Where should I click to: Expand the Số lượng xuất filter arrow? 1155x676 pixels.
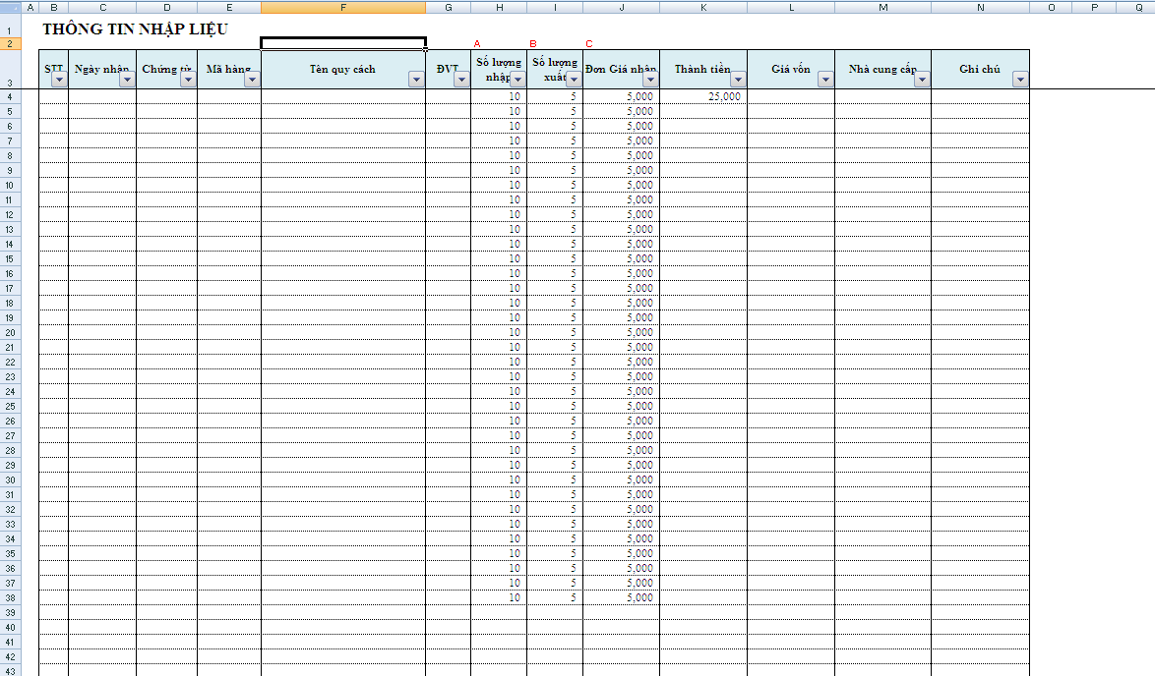(574, 81)
